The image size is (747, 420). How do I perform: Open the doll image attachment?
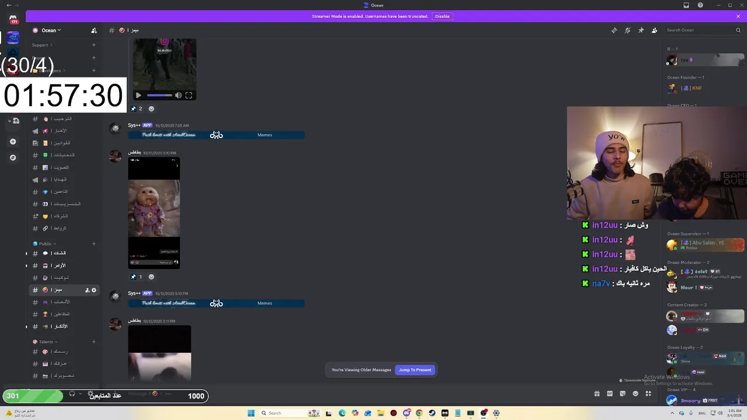[x=154, y=213]
